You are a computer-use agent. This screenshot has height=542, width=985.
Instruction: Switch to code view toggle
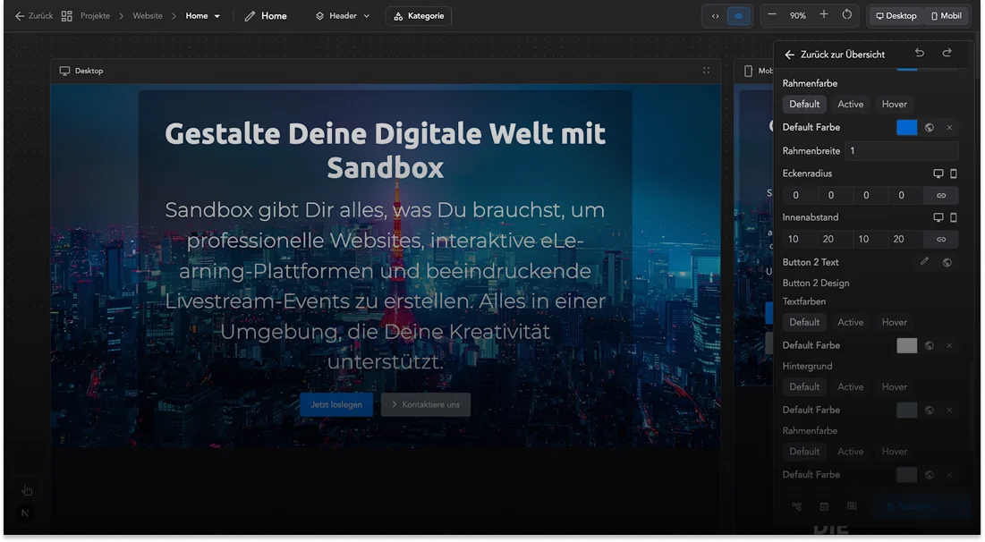pos(715,16)
